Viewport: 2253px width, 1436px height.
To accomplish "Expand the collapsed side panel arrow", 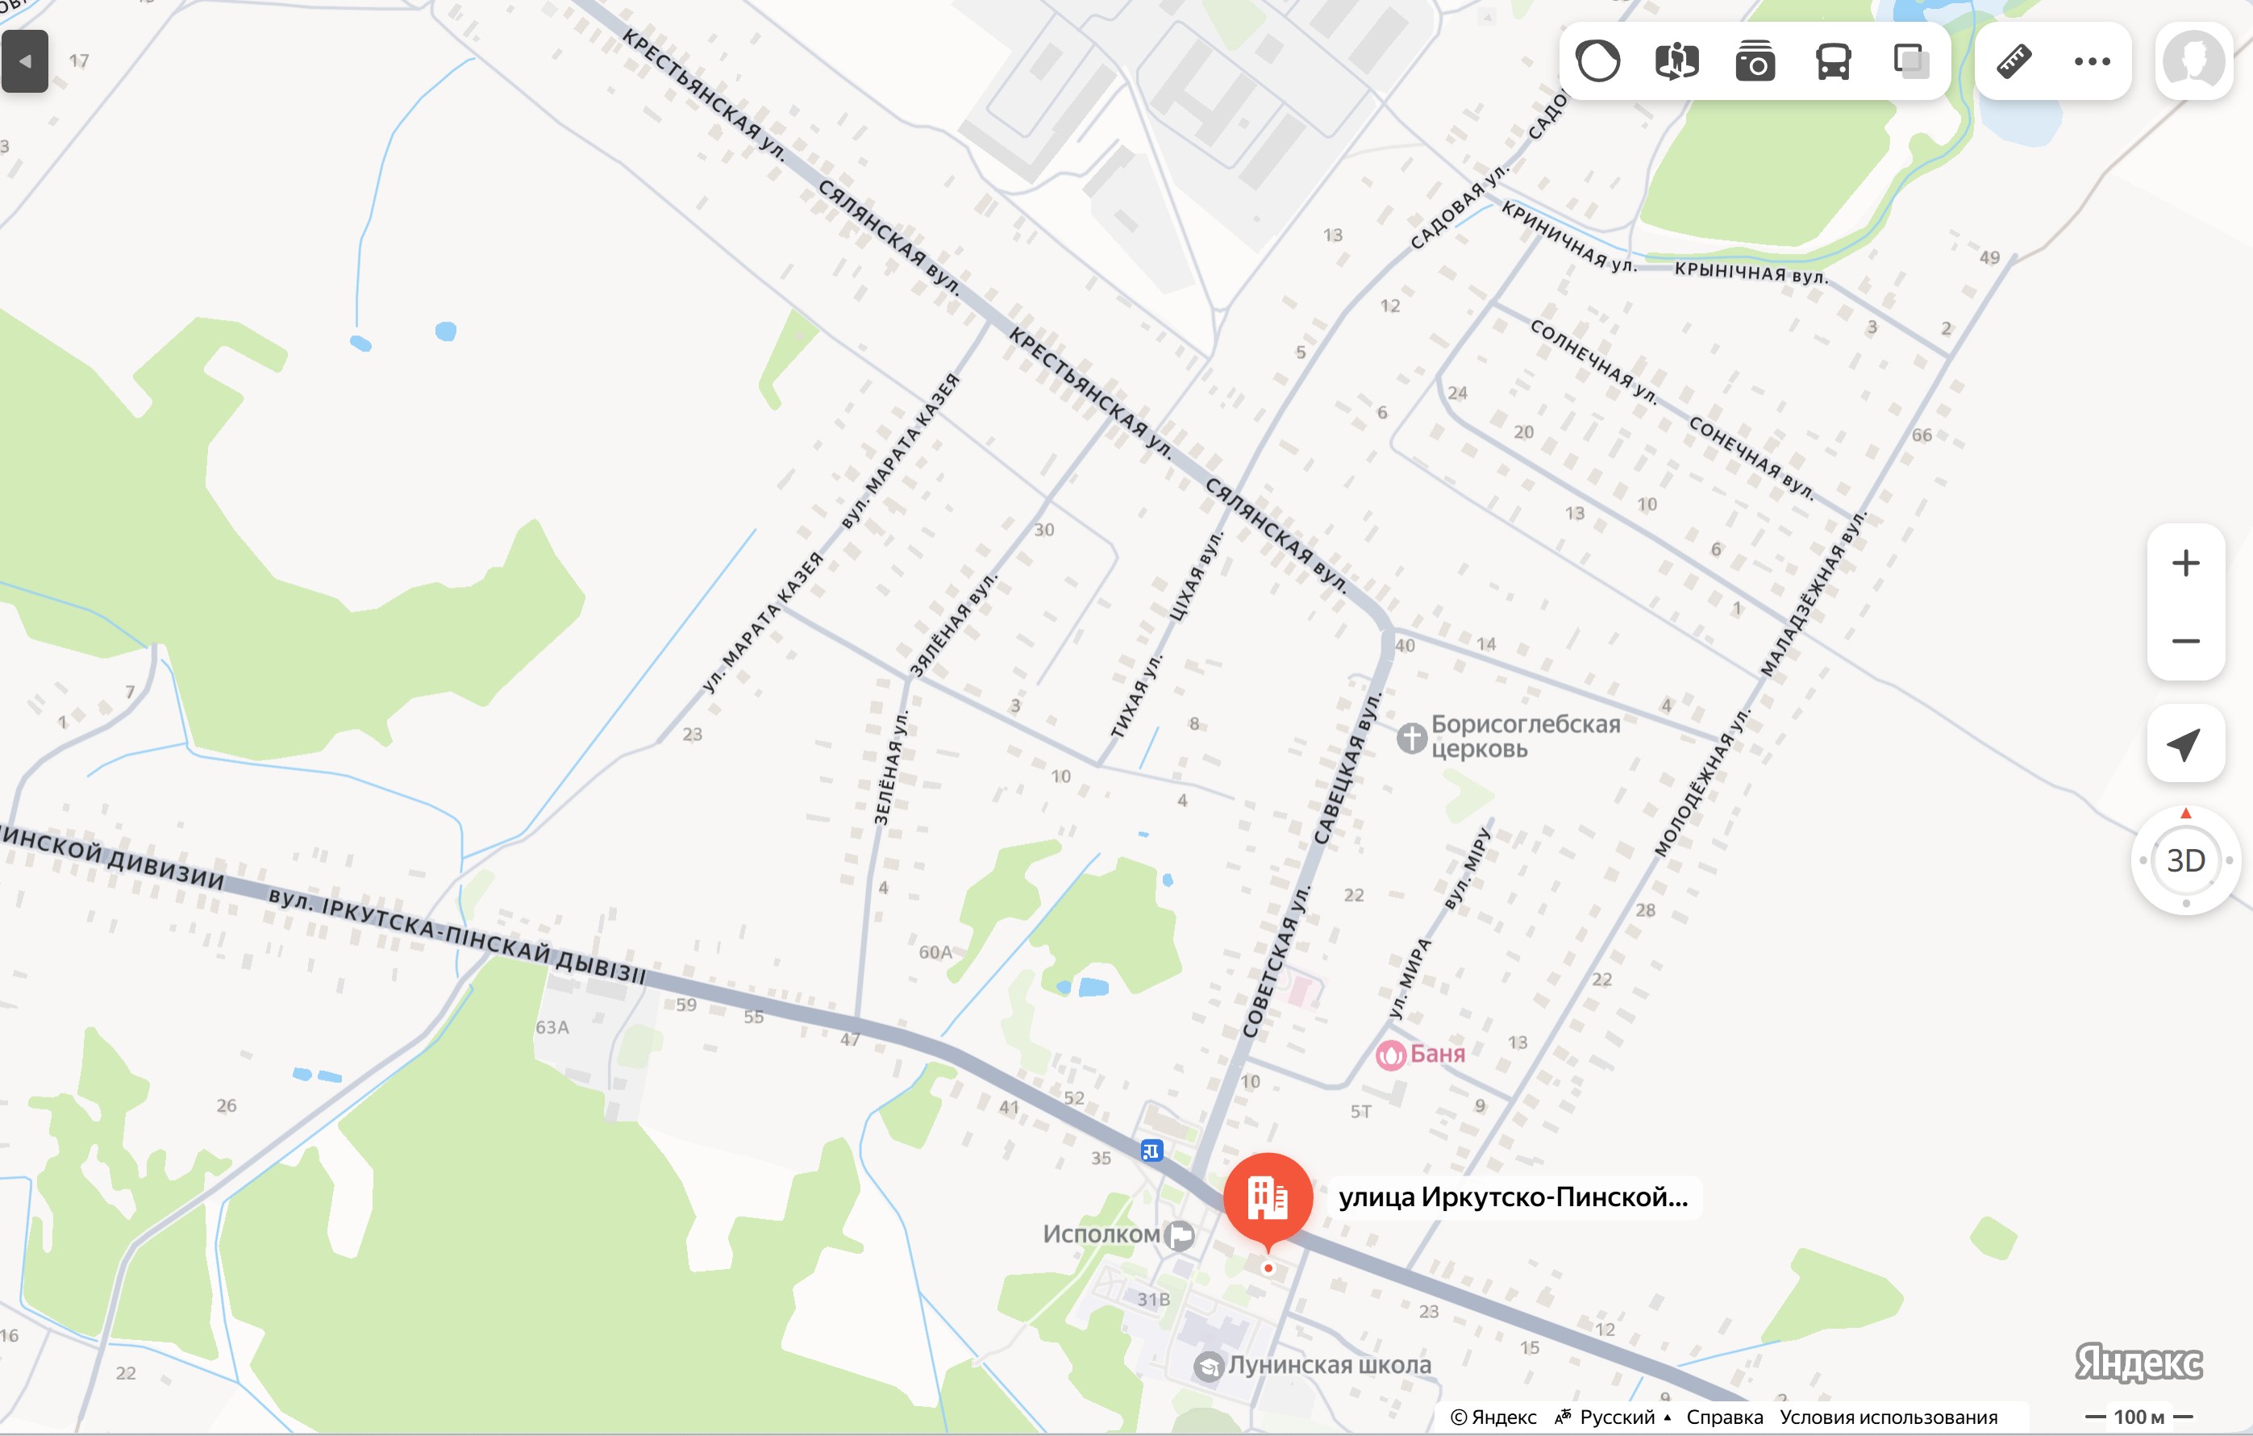I will click(25, 60).
